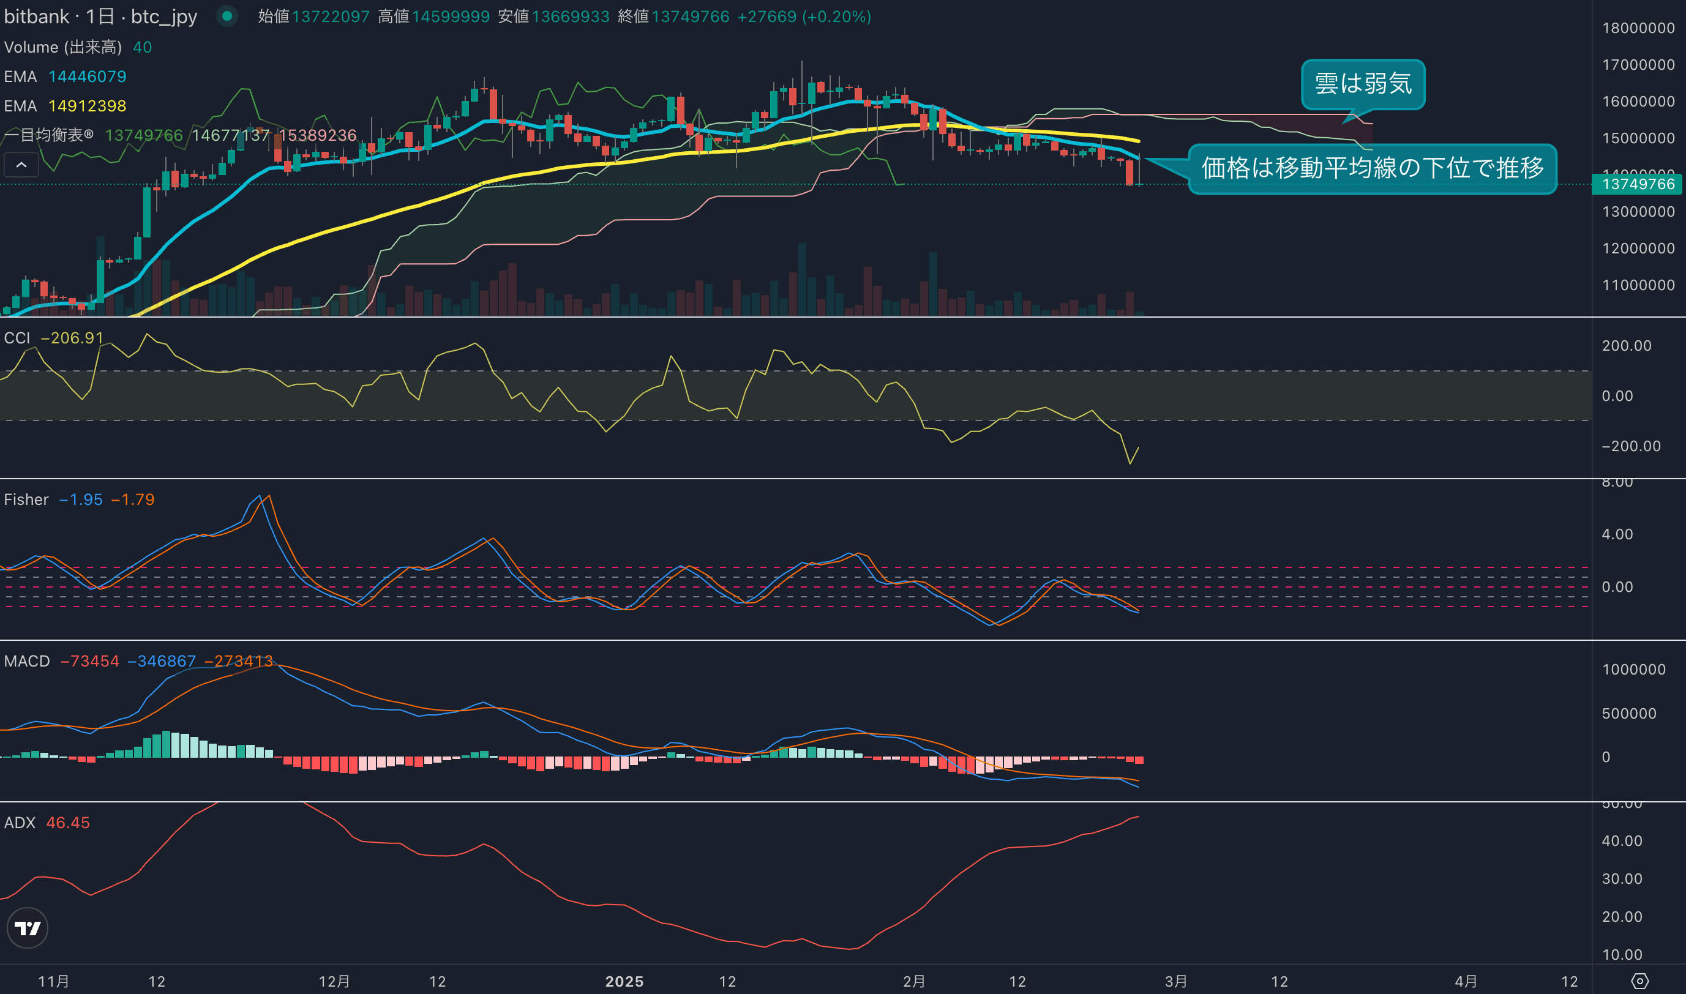1686x994 pixels.
Task: Click the TradingView logo icon
Action: coord(28,928)
